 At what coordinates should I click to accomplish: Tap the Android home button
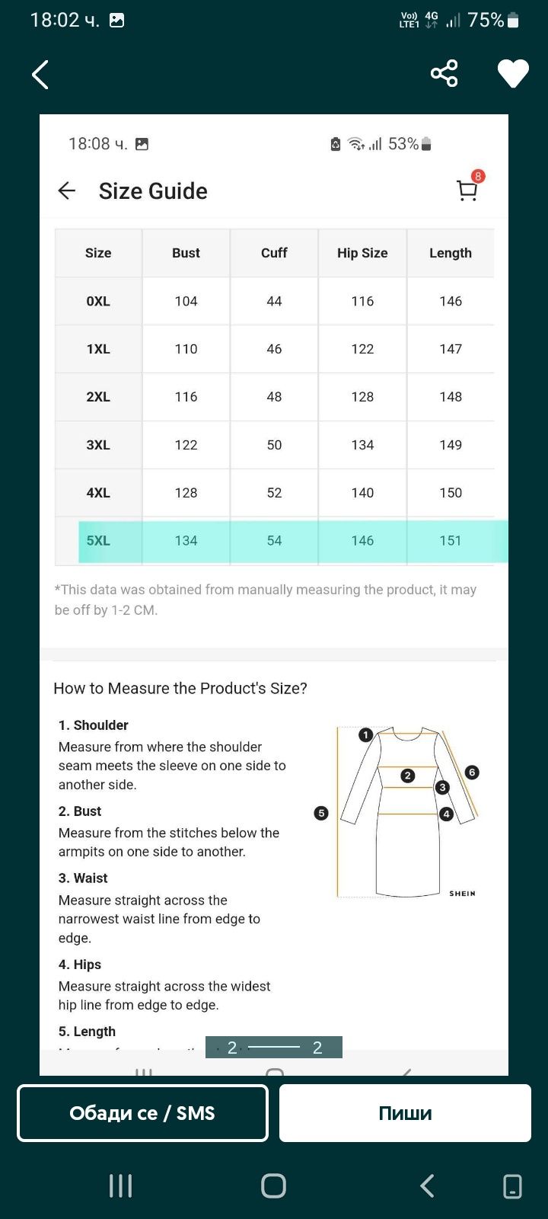273,1185
